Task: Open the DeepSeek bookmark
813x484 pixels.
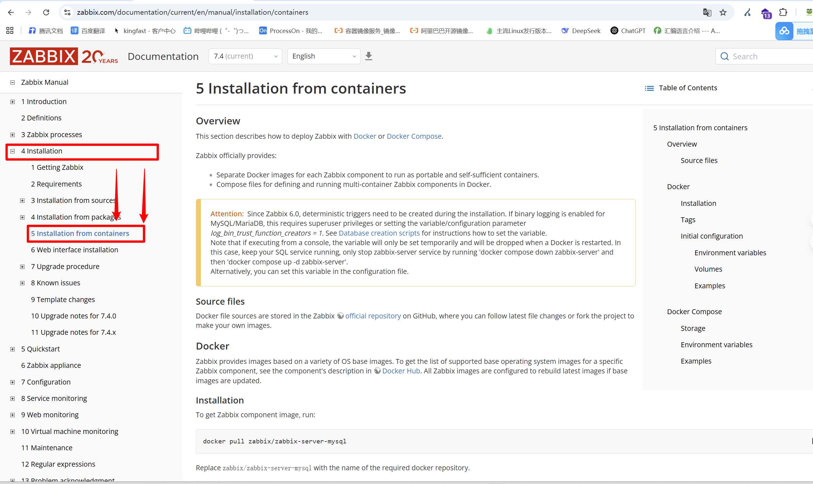Action: point(581,31)
